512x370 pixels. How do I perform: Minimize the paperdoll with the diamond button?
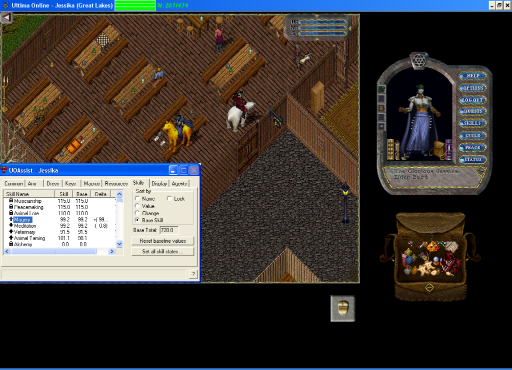[480, 170]
